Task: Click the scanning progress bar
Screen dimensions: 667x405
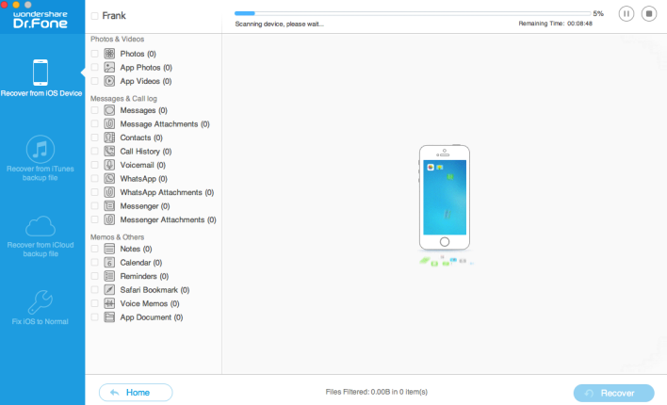Action: tap(413, 13)
